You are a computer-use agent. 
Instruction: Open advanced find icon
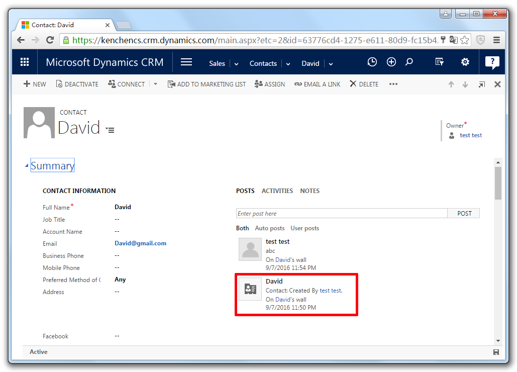[x=439, y=62]
